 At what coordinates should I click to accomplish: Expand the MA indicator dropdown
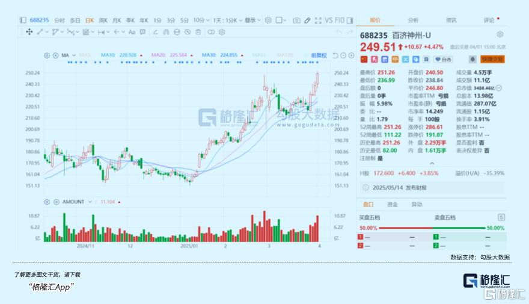point(74,55)
